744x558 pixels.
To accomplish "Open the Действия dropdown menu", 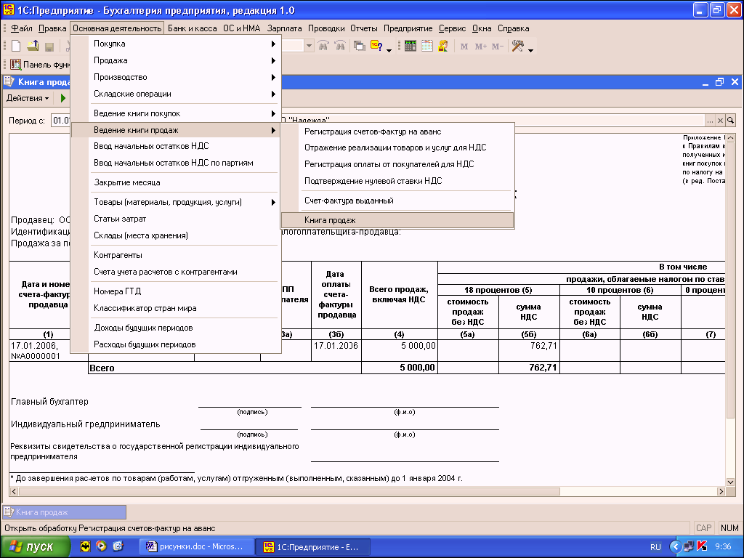I will 28,98.
